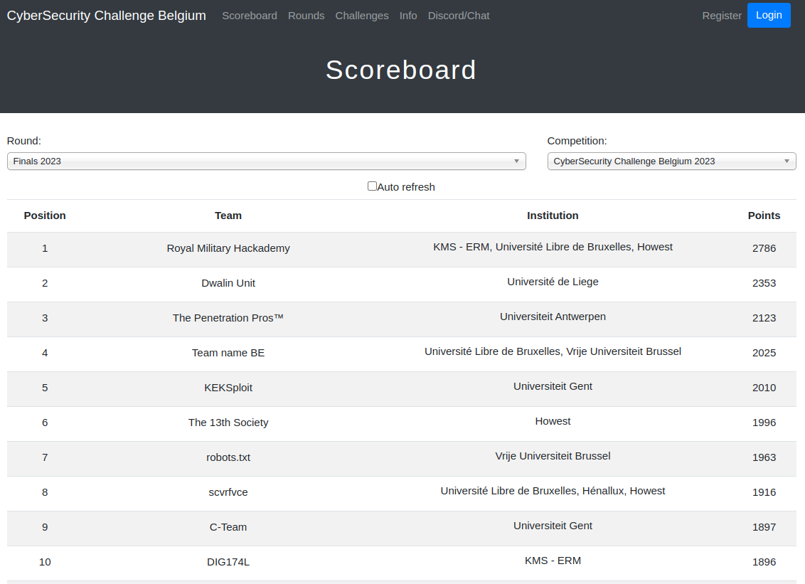This screenshot has height=584, width=805.
Task: Click the Howest institution cell of The 13th Society
Action: click(553, 421)
